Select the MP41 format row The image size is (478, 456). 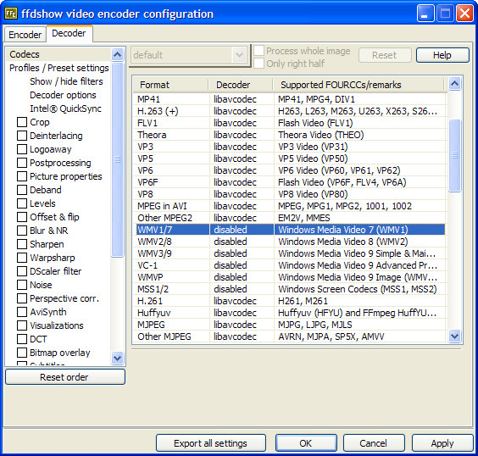click(x=290, y=99)
